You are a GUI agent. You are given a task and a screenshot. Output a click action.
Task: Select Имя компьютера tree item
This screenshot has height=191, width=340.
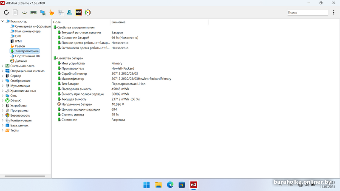click(x=25, y=31)
